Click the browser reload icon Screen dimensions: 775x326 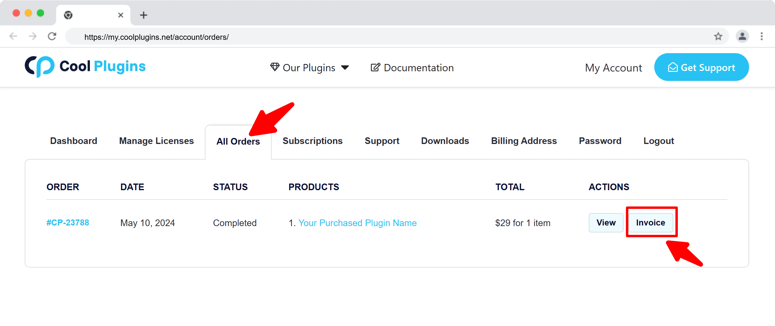pos(52,37)
